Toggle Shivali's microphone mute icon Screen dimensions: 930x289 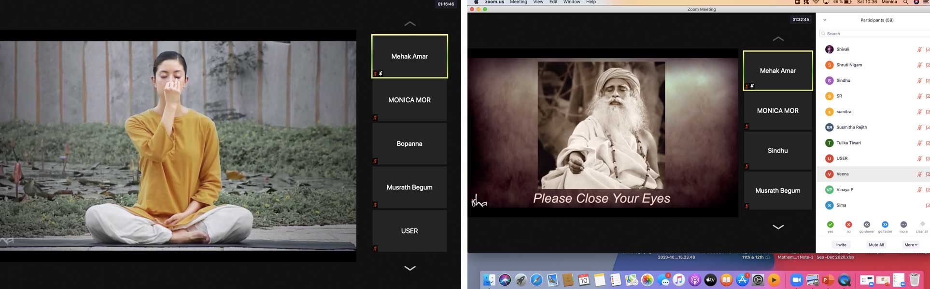click(919, 49)
